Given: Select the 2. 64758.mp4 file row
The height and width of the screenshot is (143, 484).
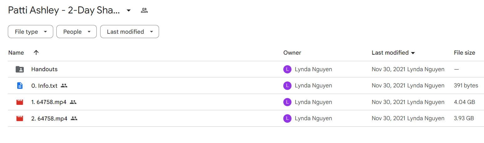Looking at the screenshot, I should pos(242,118).
